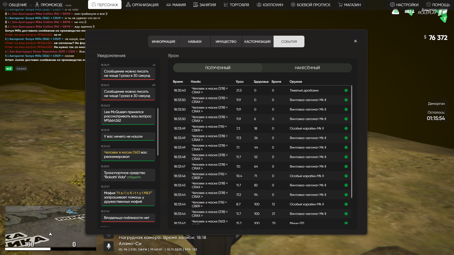454x255 pixels.
Task: Click the x2 bonus flask icon
Action: click(395, 12)
